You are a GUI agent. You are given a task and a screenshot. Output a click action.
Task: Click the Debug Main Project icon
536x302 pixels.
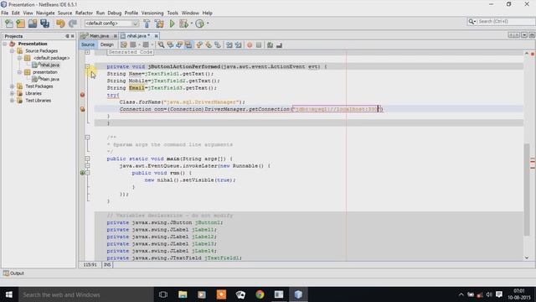183,23
